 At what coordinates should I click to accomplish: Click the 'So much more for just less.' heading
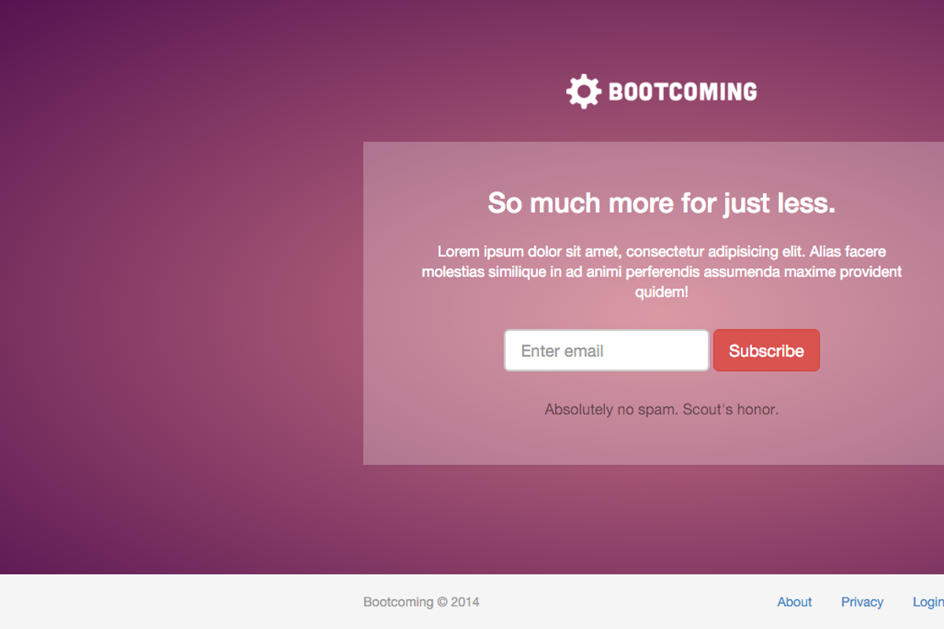point(662,203)
